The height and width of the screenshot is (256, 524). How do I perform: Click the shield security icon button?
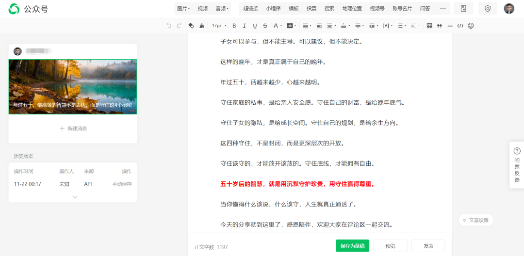[x=488, y=9]
